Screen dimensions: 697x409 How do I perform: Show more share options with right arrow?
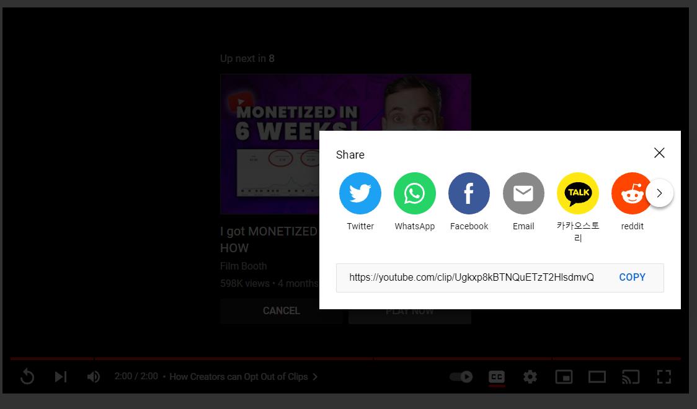click(x=660, y=193)
